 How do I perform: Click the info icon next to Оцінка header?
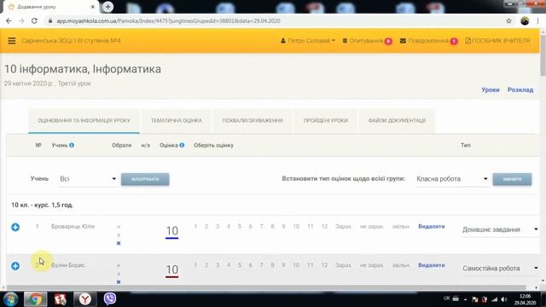182,145
